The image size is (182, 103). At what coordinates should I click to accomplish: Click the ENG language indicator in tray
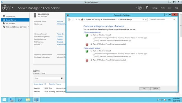pyautogui.click(x=169, y=100)
